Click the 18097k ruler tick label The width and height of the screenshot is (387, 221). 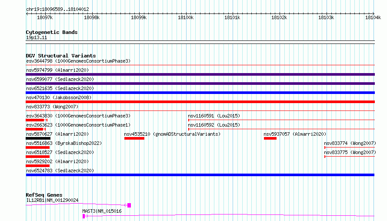tap(45, 17)
